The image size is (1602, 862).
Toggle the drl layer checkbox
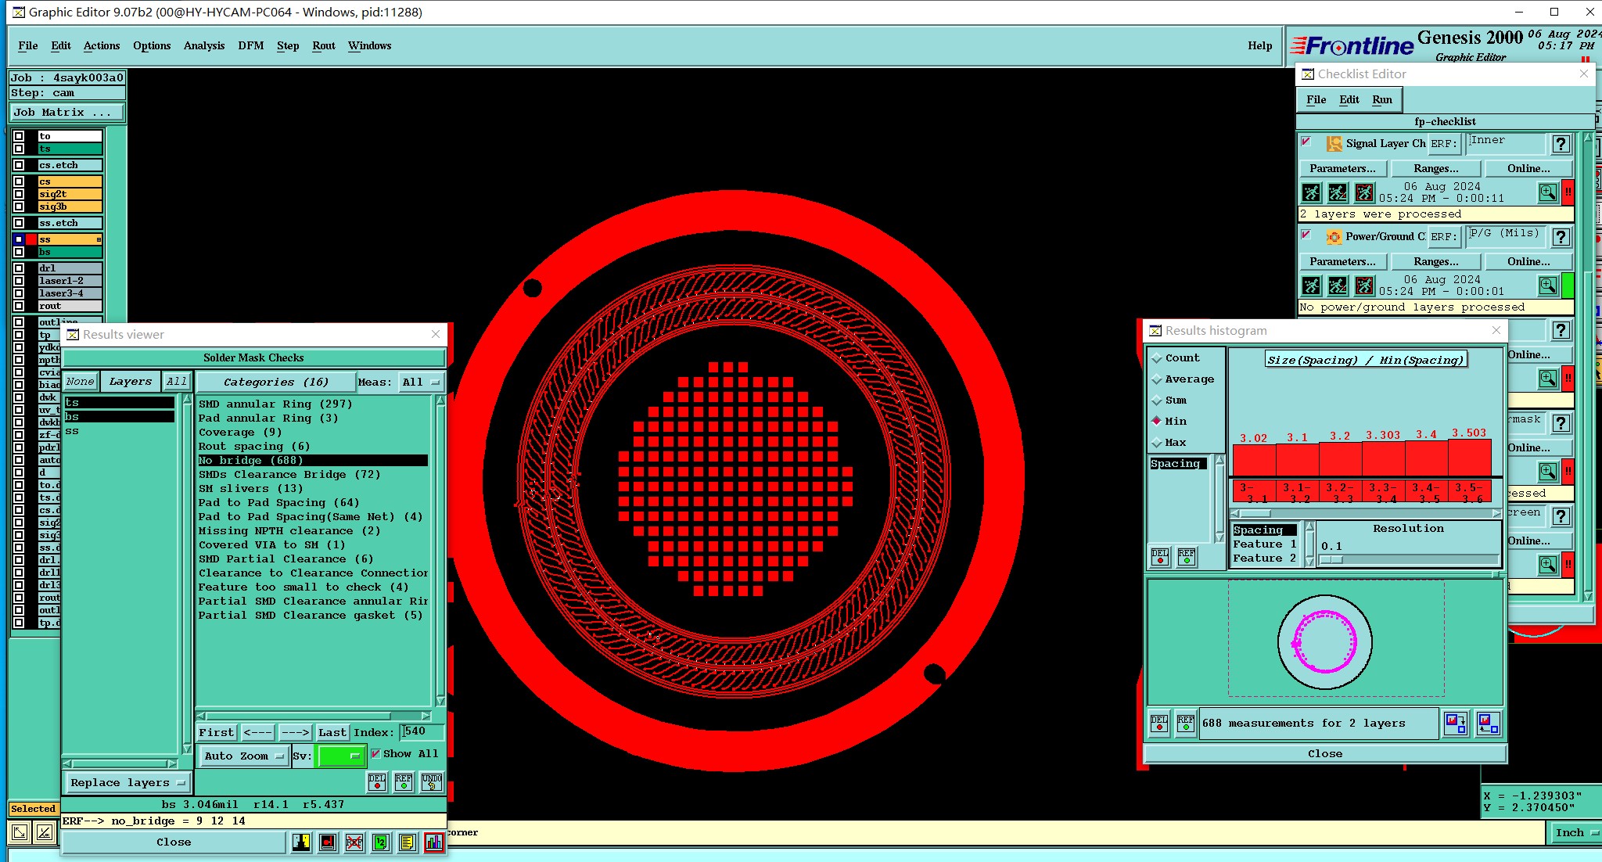tap(19, 268)
